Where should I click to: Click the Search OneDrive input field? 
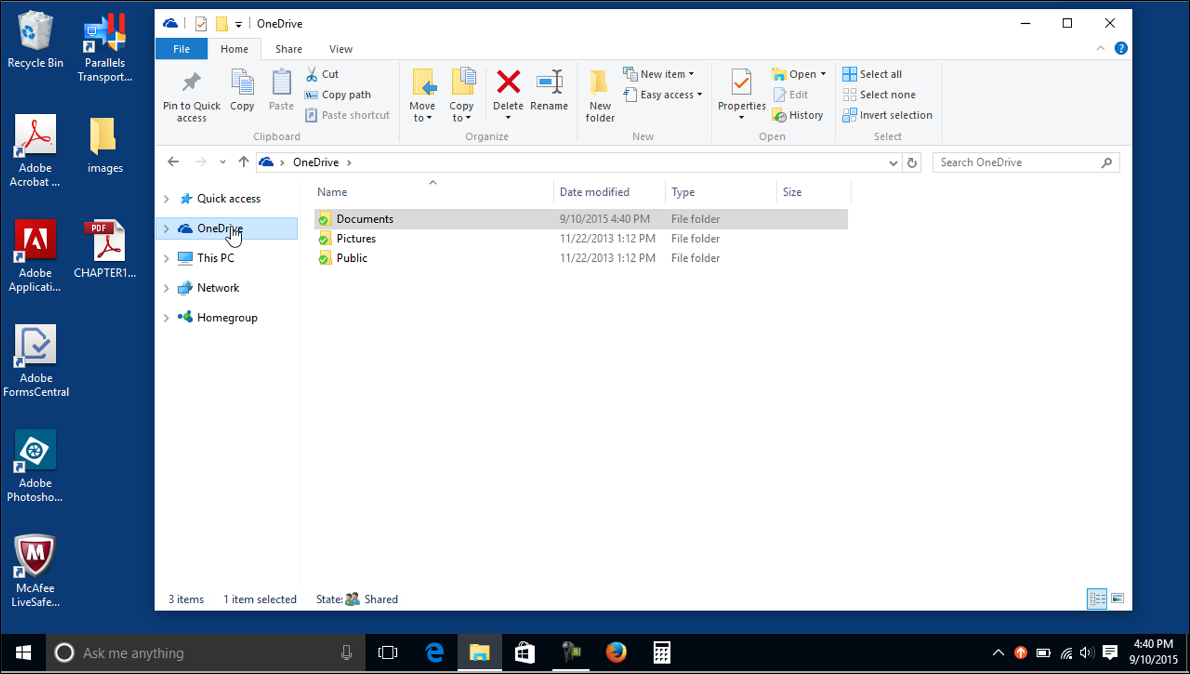1017,162
